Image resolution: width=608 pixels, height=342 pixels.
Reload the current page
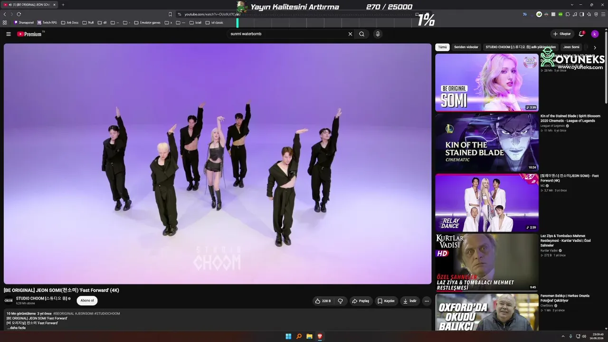(19, 14)
